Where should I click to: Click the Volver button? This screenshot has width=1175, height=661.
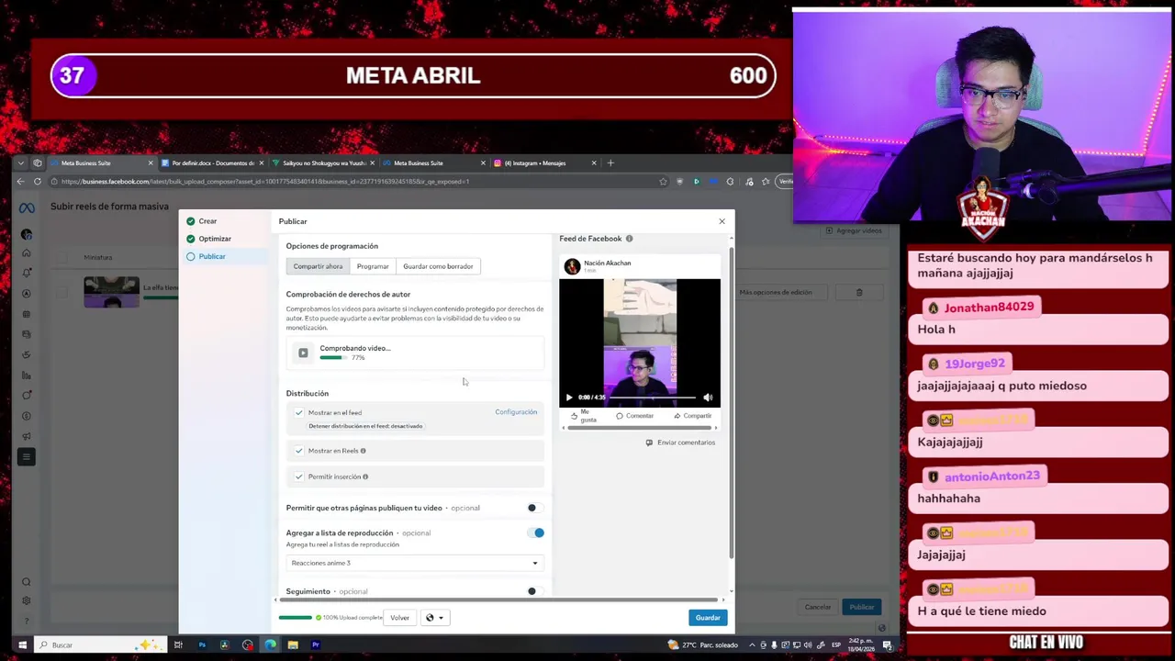[x=399, y=618]
